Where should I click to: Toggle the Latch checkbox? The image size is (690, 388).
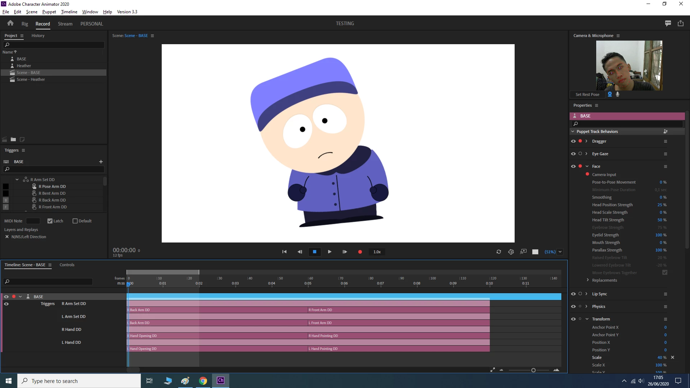click(x=50, y=221)
